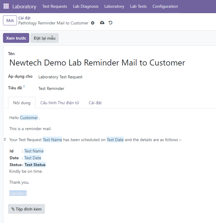Click the drag handle at left of body text
Viewport: 216px width, 223px height.
[4, 139]
